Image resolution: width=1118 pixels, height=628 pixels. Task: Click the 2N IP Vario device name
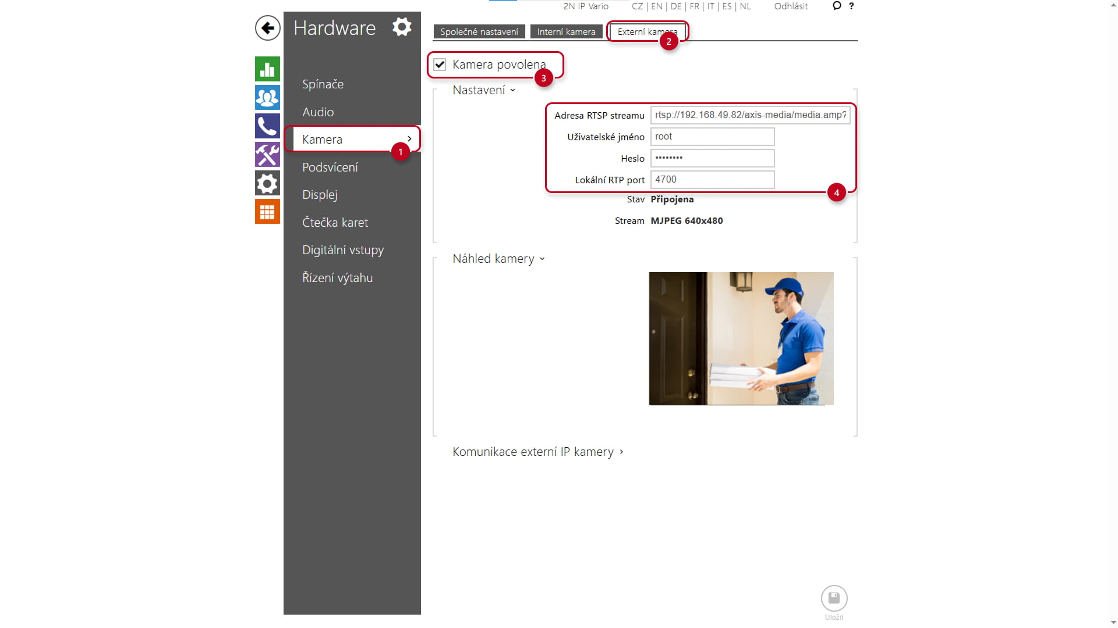point(586,6)
